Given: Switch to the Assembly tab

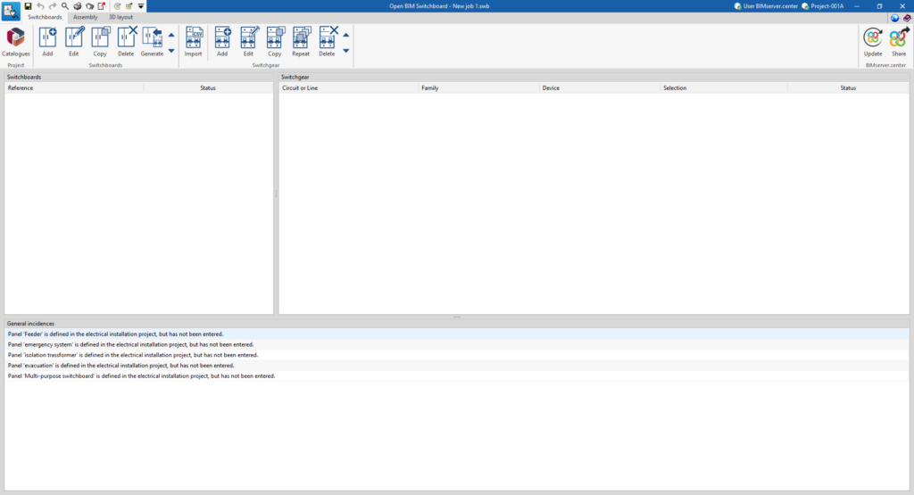Looking at the screenshot, I should 85,18.
